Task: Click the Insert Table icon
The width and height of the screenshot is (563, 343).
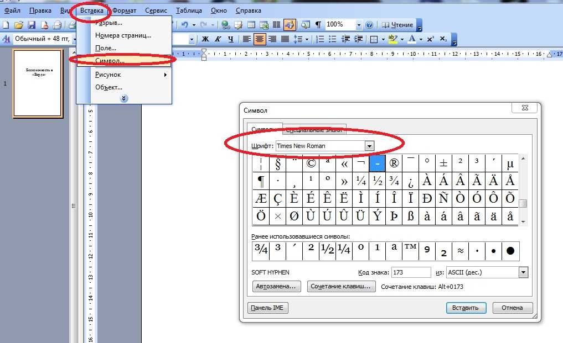Action: click(251, 25)
